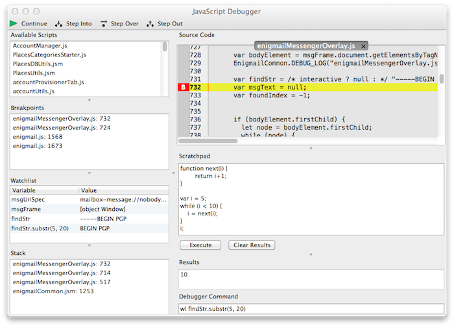Select accountUtils.js script
The image size is (454, 327).
pos(34,91)
